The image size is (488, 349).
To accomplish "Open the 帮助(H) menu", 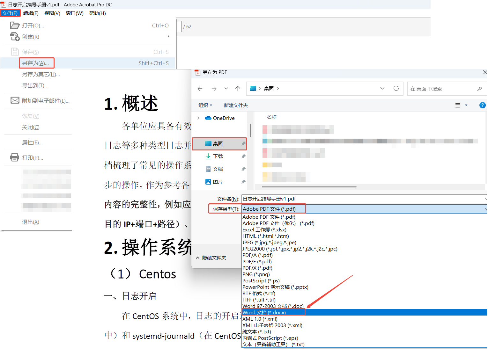I will click(x=98, y=13).
